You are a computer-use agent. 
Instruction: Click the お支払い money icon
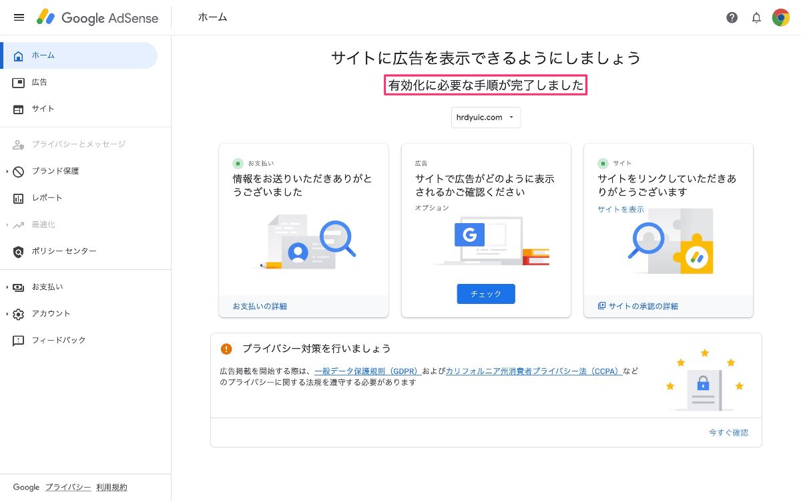[19, 287]
